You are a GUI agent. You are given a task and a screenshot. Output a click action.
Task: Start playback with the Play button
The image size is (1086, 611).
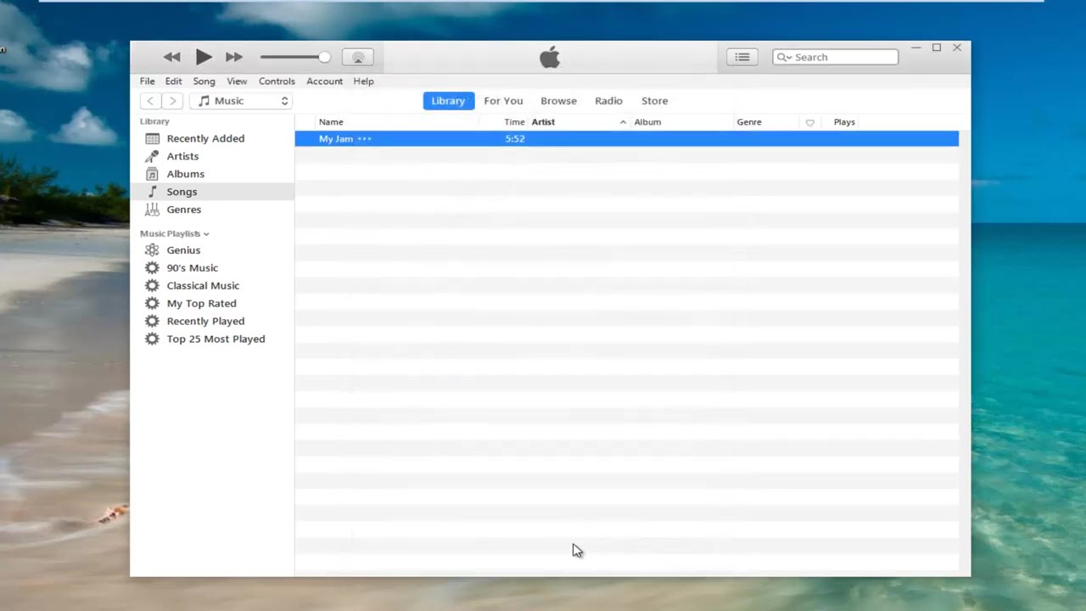(x=204, y=57)
